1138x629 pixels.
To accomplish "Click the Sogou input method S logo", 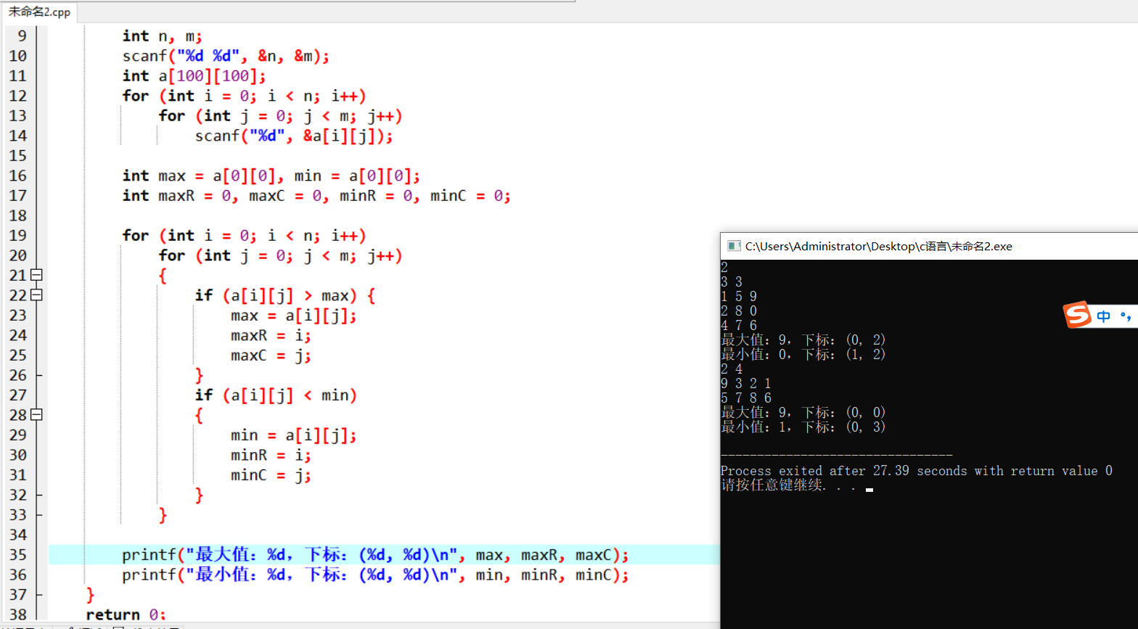I will [x=1078, y=315].
